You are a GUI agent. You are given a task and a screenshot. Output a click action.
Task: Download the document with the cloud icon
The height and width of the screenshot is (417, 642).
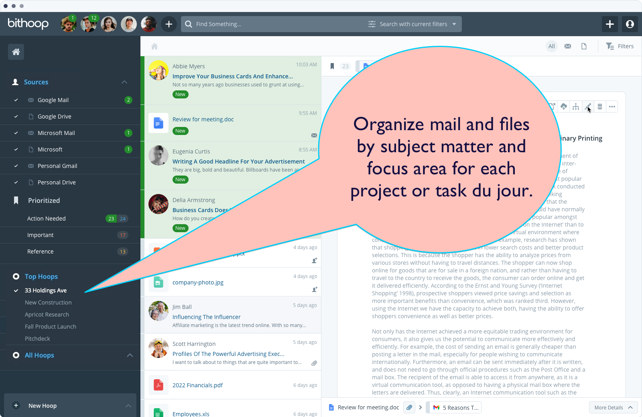[564, 106]
